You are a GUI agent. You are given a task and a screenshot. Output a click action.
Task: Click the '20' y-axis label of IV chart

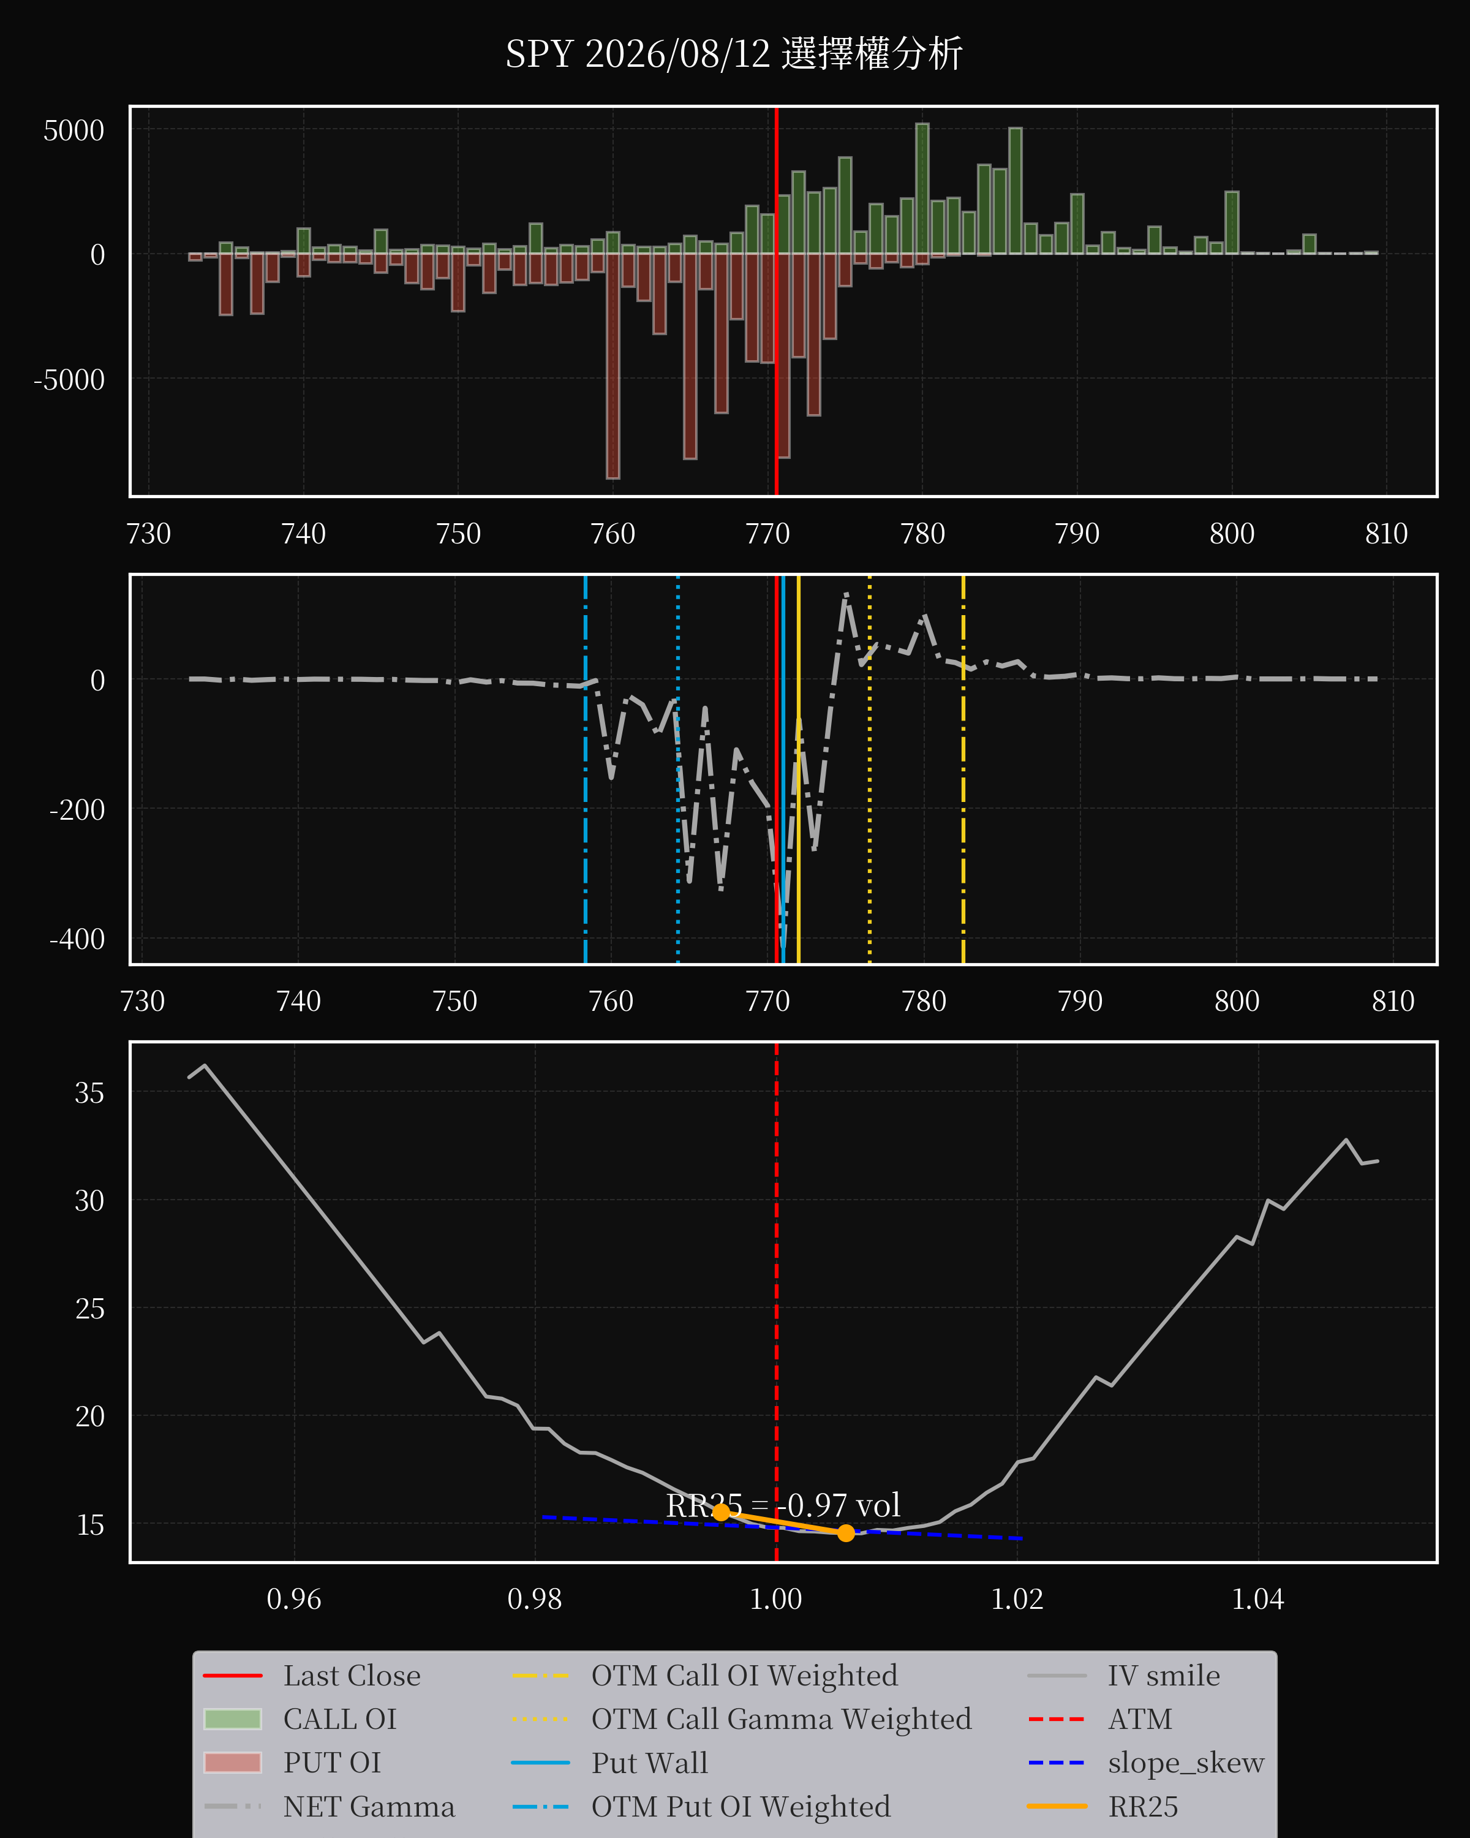(89, 1416)
